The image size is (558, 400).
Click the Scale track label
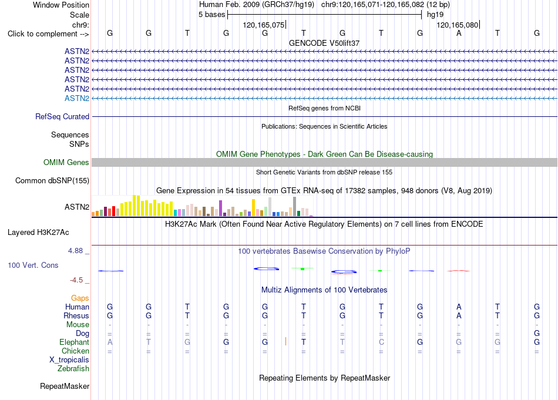[x=79, y=15]
